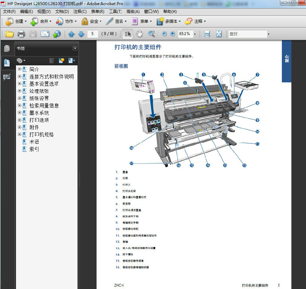Click expand current bookmark icon
The width and height of the screenshot is (306, 289).
click(72, 61)
